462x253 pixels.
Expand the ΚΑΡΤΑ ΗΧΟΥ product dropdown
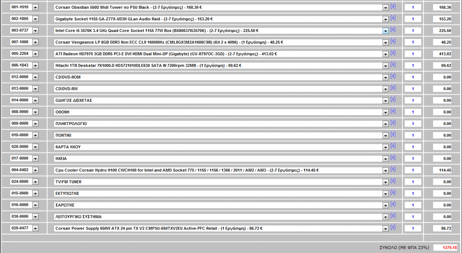(385, 147)
